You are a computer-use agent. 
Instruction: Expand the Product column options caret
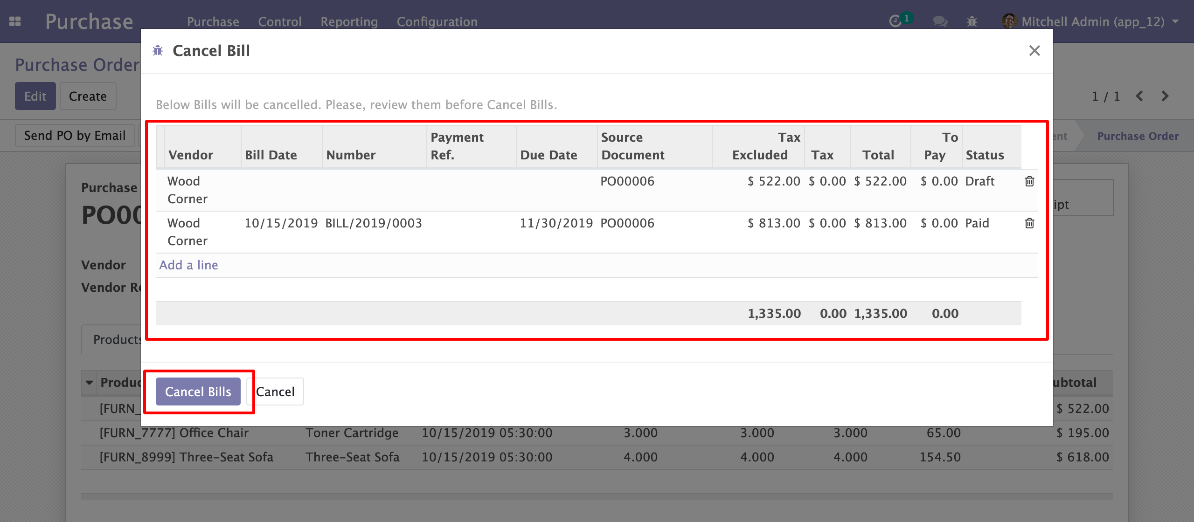pyautogui.click(x=89, y=383)
